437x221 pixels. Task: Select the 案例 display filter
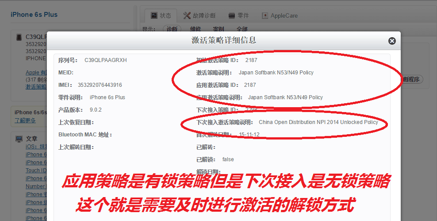[x=218, y=29]
